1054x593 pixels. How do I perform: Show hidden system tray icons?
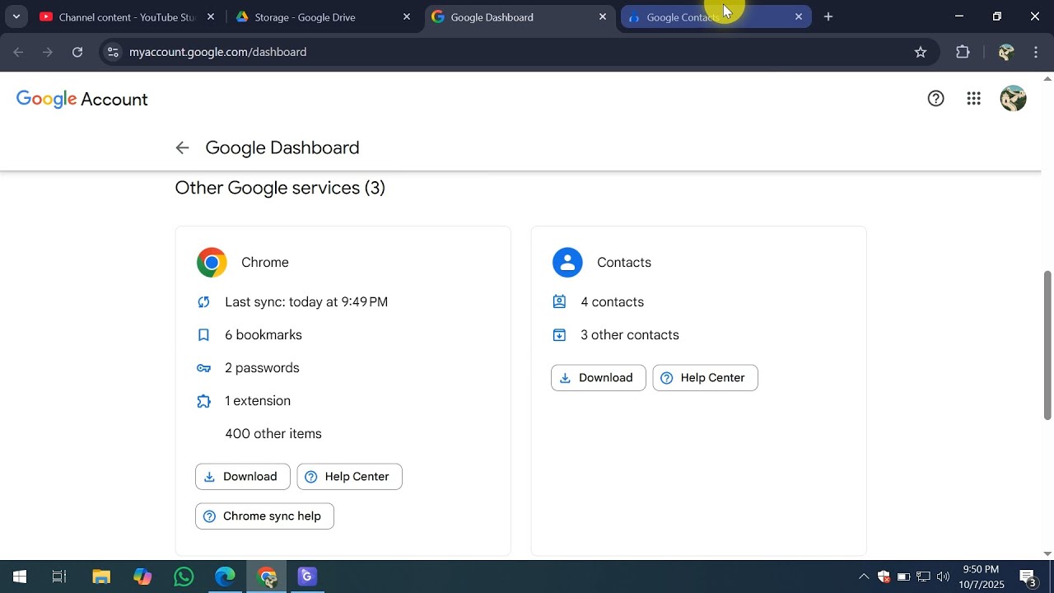[864, 577]
